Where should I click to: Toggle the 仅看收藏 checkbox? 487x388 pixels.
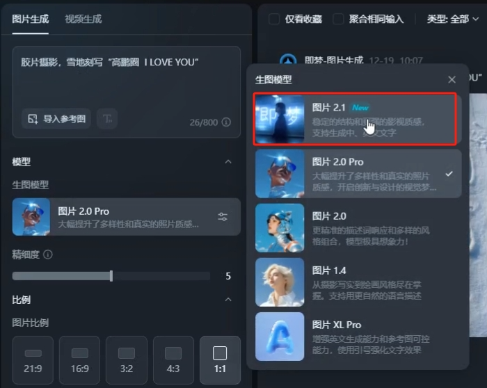[274, 19]
